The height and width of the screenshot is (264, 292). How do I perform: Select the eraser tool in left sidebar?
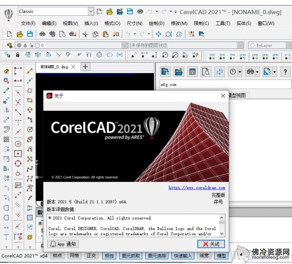6,71
